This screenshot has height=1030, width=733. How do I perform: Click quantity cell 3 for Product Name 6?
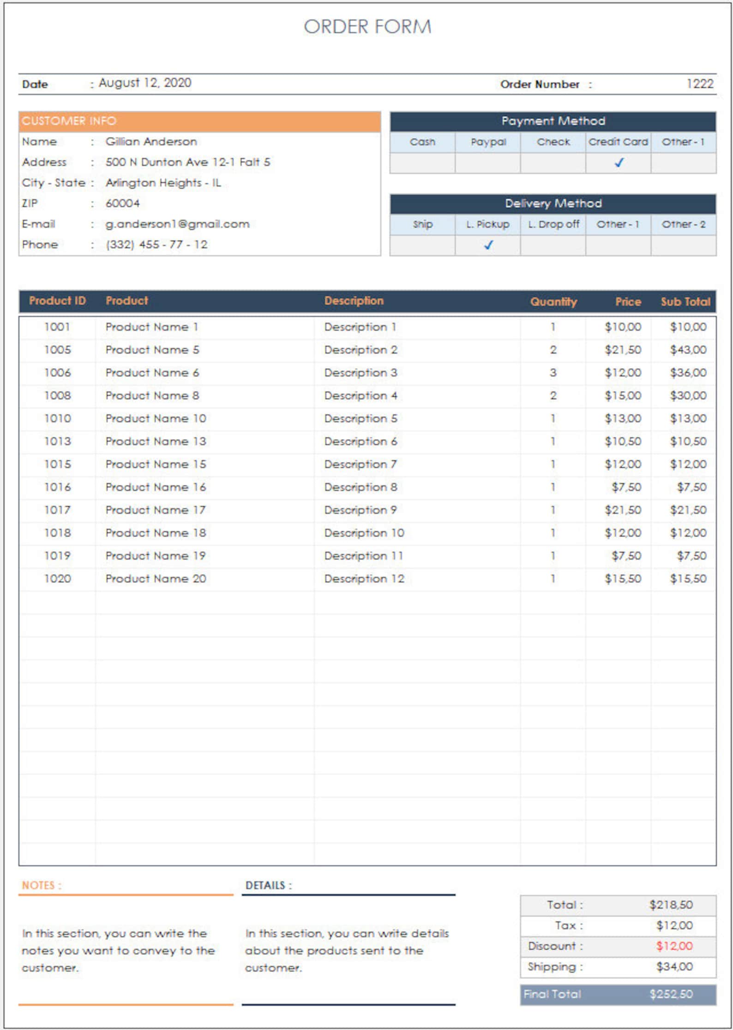click(553, 373)
